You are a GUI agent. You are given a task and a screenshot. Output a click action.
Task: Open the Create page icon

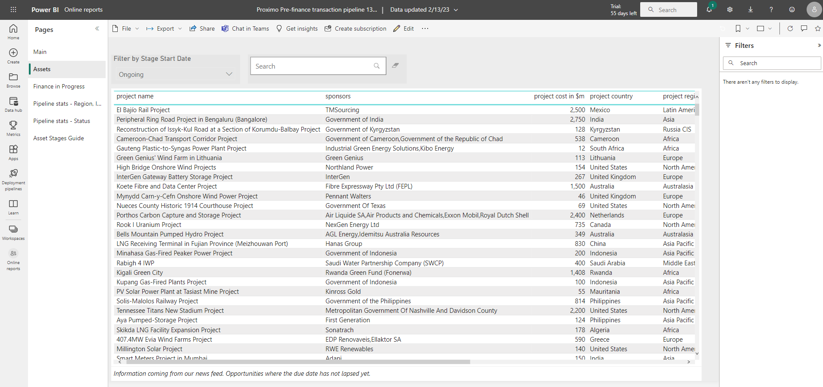click(x=13, y=56)
